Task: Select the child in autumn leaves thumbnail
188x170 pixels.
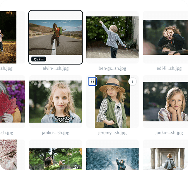Action: 8,37
